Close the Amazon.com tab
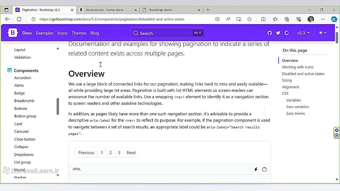The image size is (340, 191). tap(135, 10)
